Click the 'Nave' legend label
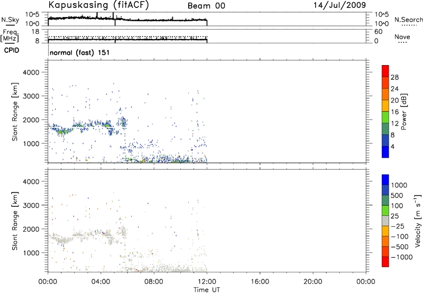Viewport: 423px width, 293px height. click(402, 37)
